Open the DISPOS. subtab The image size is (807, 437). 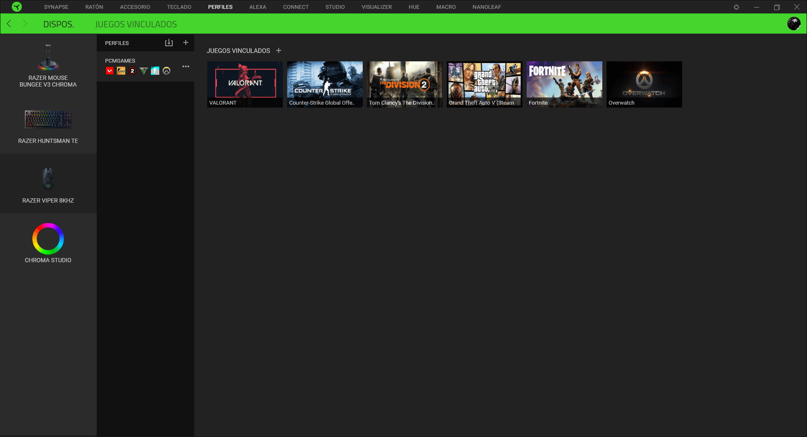click(59, 24)
